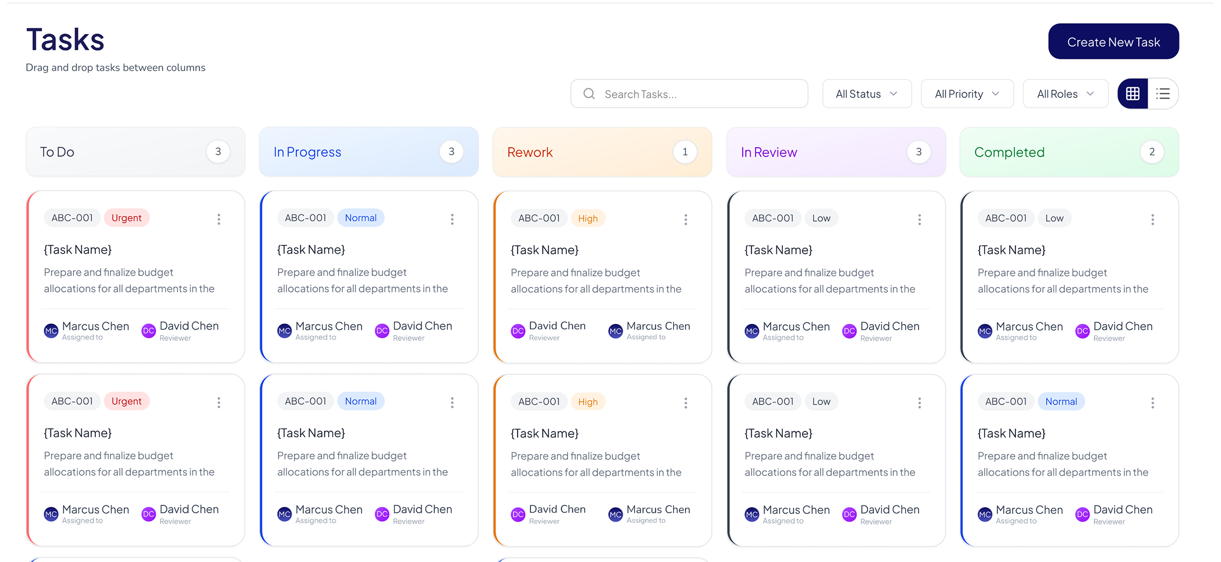Click the Urgent priority badge
Viewport: 1221px width, 562px height.
point(127,218)
